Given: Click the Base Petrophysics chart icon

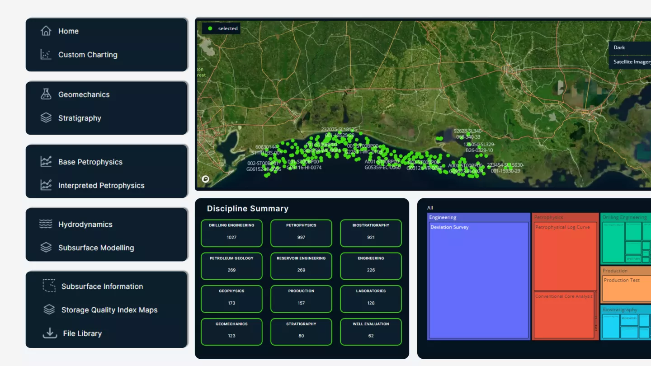Looking at the screenshot, I should pyautogui.click(x=46, y=162).
